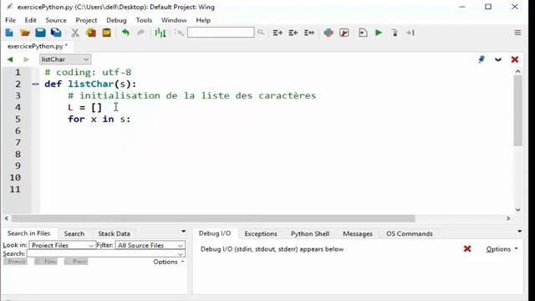This screenshot has height=301, width=535.
Task: Paste from clipboard using paste icon
Action: click(106, 33)
